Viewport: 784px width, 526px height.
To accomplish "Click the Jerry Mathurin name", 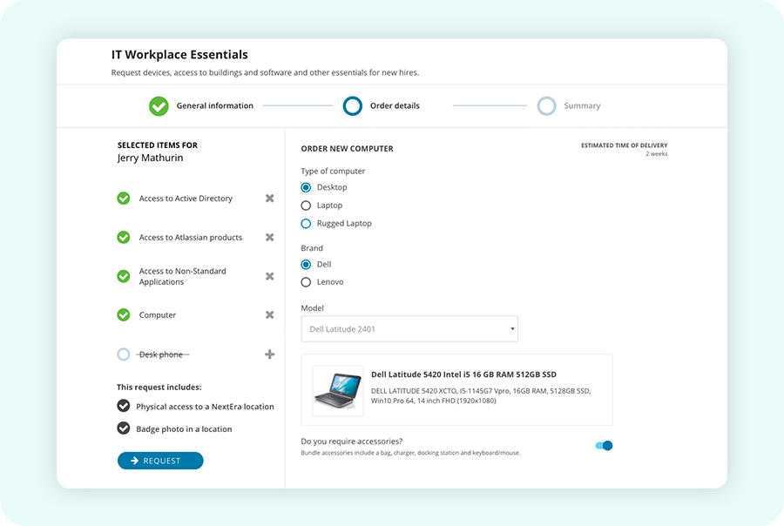I will pos(151,158).
